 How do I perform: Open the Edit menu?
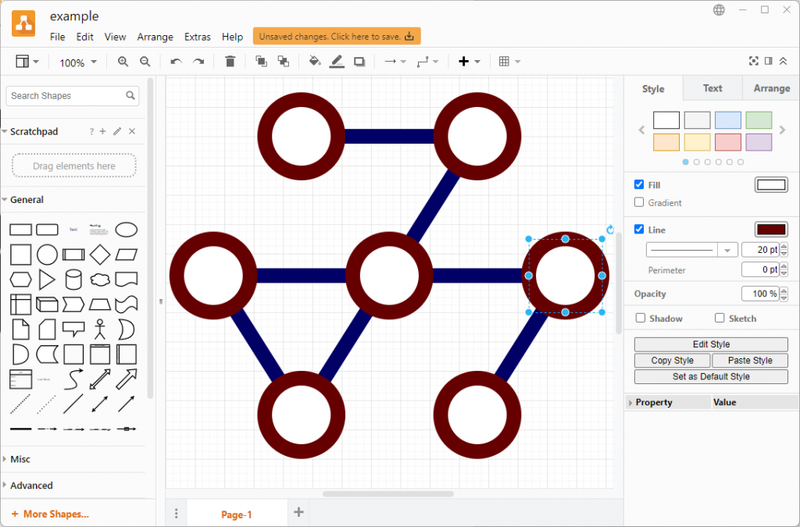pos(84,37)
